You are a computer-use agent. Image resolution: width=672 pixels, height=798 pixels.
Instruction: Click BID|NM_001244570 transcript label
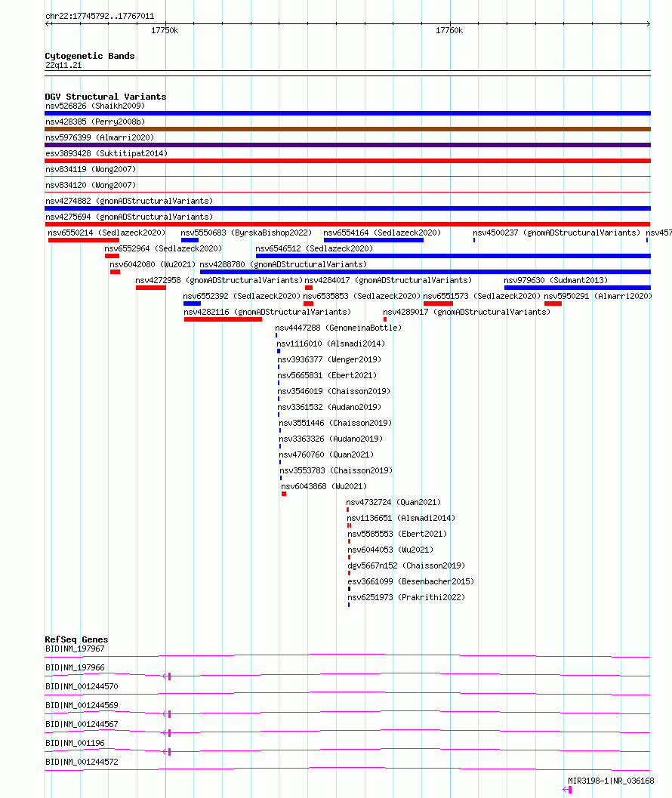82,686
